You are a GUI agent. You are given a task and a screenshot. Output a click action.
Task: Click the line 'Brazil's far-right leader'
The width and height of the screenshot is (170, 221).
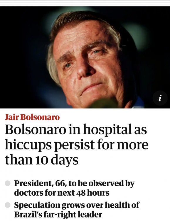pos(58,215)
